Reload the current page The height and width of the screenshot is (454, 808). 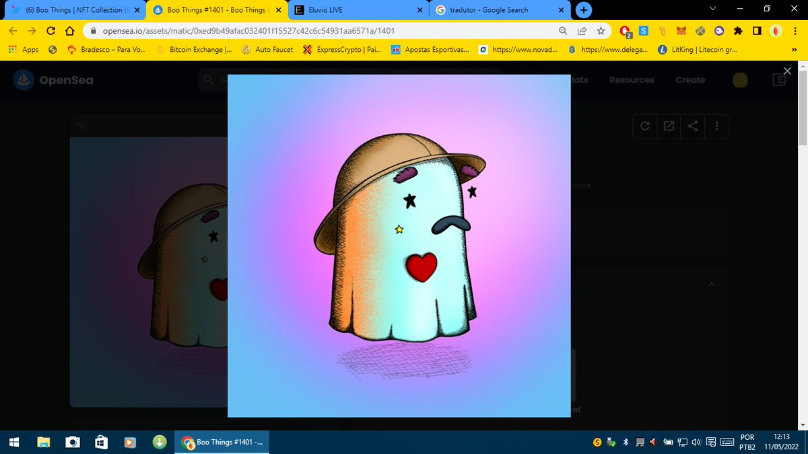(50, 31)
